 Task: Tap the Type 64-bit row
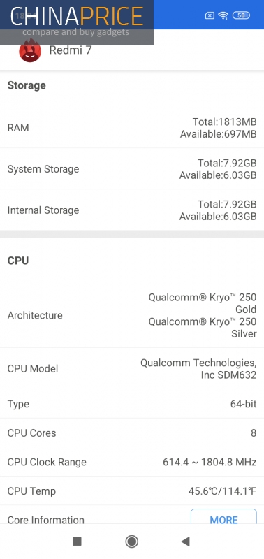pyautogui.click(x=132, y=404)
